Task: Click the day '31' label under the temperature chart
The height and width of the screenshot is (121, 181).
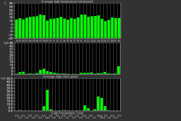Action: click(17, 41)
